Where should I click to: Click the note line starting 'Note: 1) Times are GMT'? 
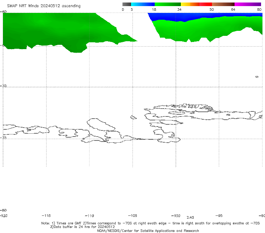[x=150, y=223]
